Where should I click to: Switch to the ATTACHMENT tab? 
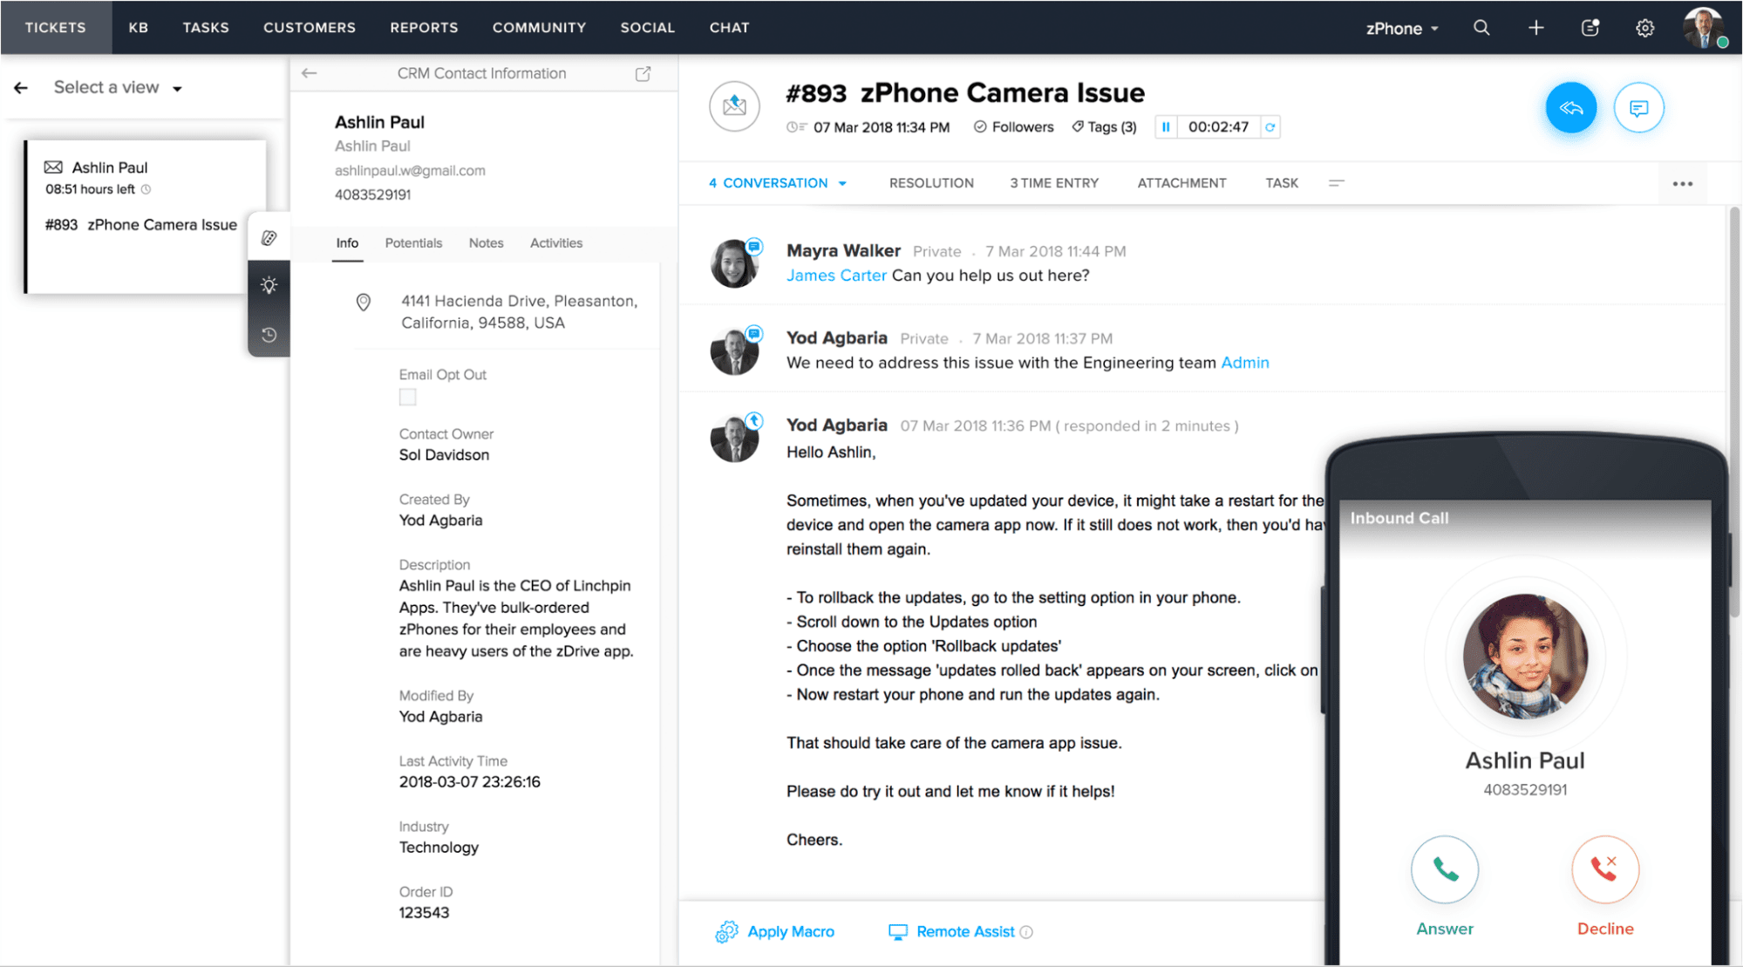[1179, 182]
